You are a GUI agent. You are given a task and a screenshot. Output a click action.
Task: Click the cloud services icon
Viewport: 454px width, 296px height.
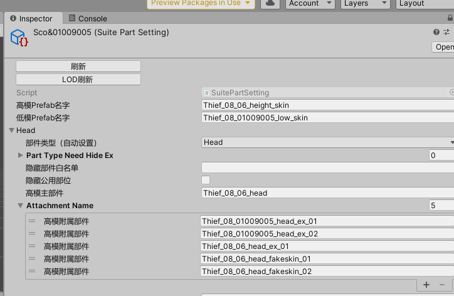click(270, 4)
